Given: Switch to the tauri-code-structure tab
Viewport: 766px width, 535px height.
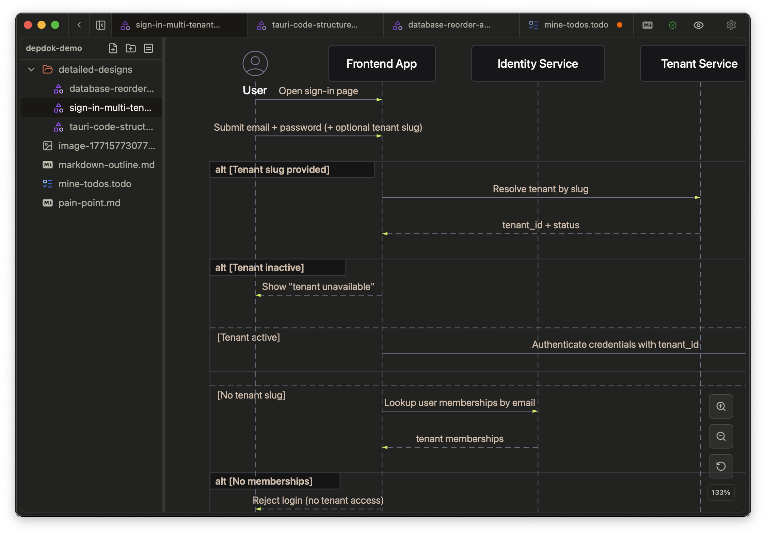Looking at the screenshot, I should pyautogui.click(x=315, y=25).
